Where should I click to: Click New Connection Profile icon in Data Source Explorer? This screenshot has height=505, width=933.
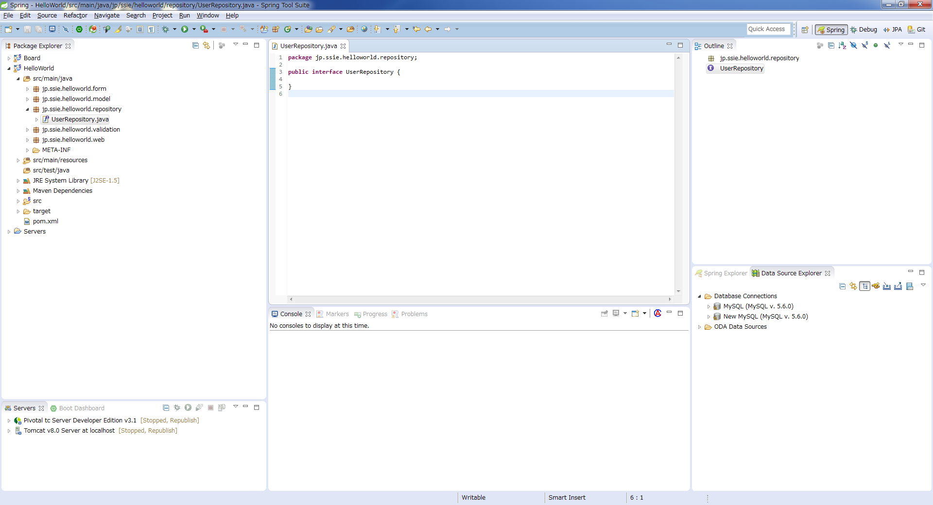876,286
